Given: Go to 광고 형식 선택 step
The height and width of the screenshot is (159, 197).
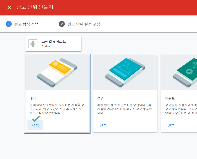Looking at the screenshot, I should 26,24.
